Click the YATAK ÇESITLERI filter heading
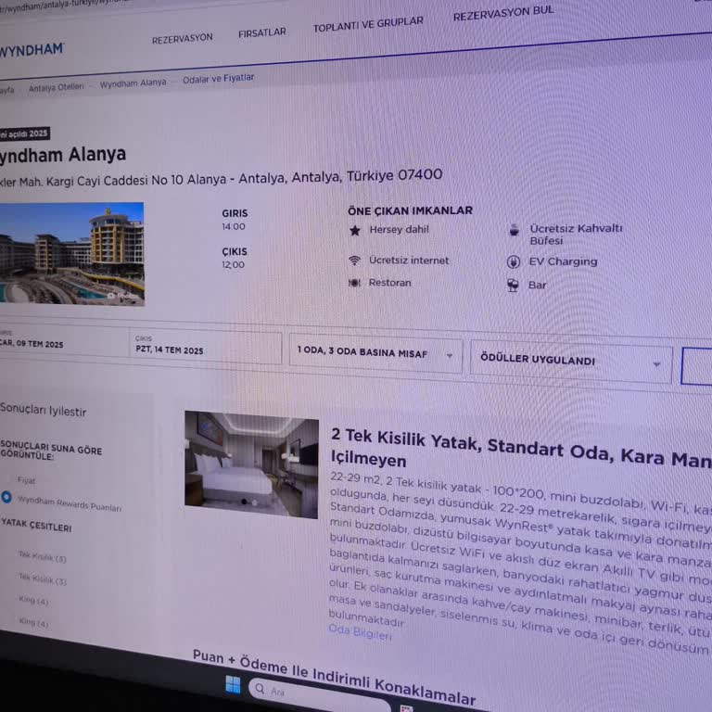Screen dimensions: 712x712 pyautogui.click(x=36, y=526)
